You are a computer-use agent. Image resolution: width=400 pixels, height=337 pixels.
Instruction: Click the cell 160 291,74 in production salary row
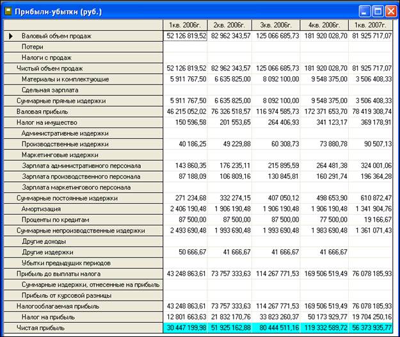click(324, 176)
